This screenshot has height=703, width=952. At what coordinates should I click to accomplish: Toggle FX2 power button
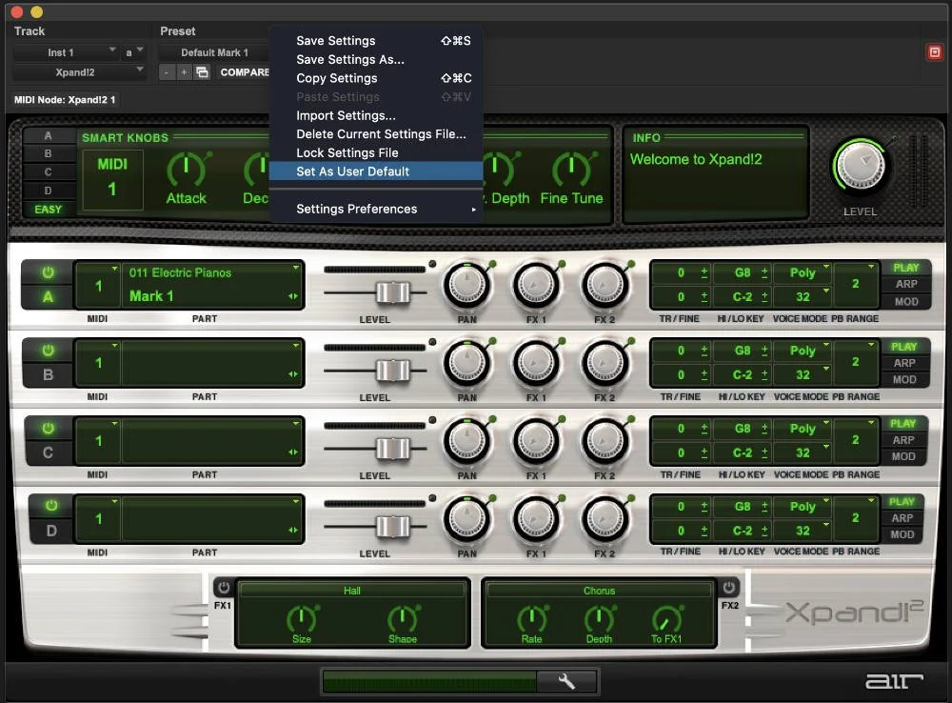pos(728,587)
